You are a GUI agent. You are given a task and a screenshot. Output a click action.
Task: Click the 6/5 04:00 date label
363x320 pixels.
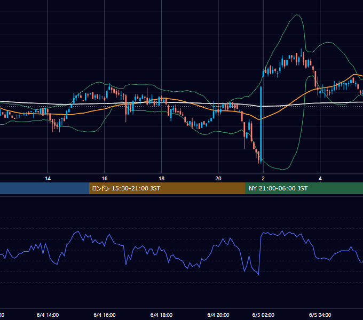point(320,315)
